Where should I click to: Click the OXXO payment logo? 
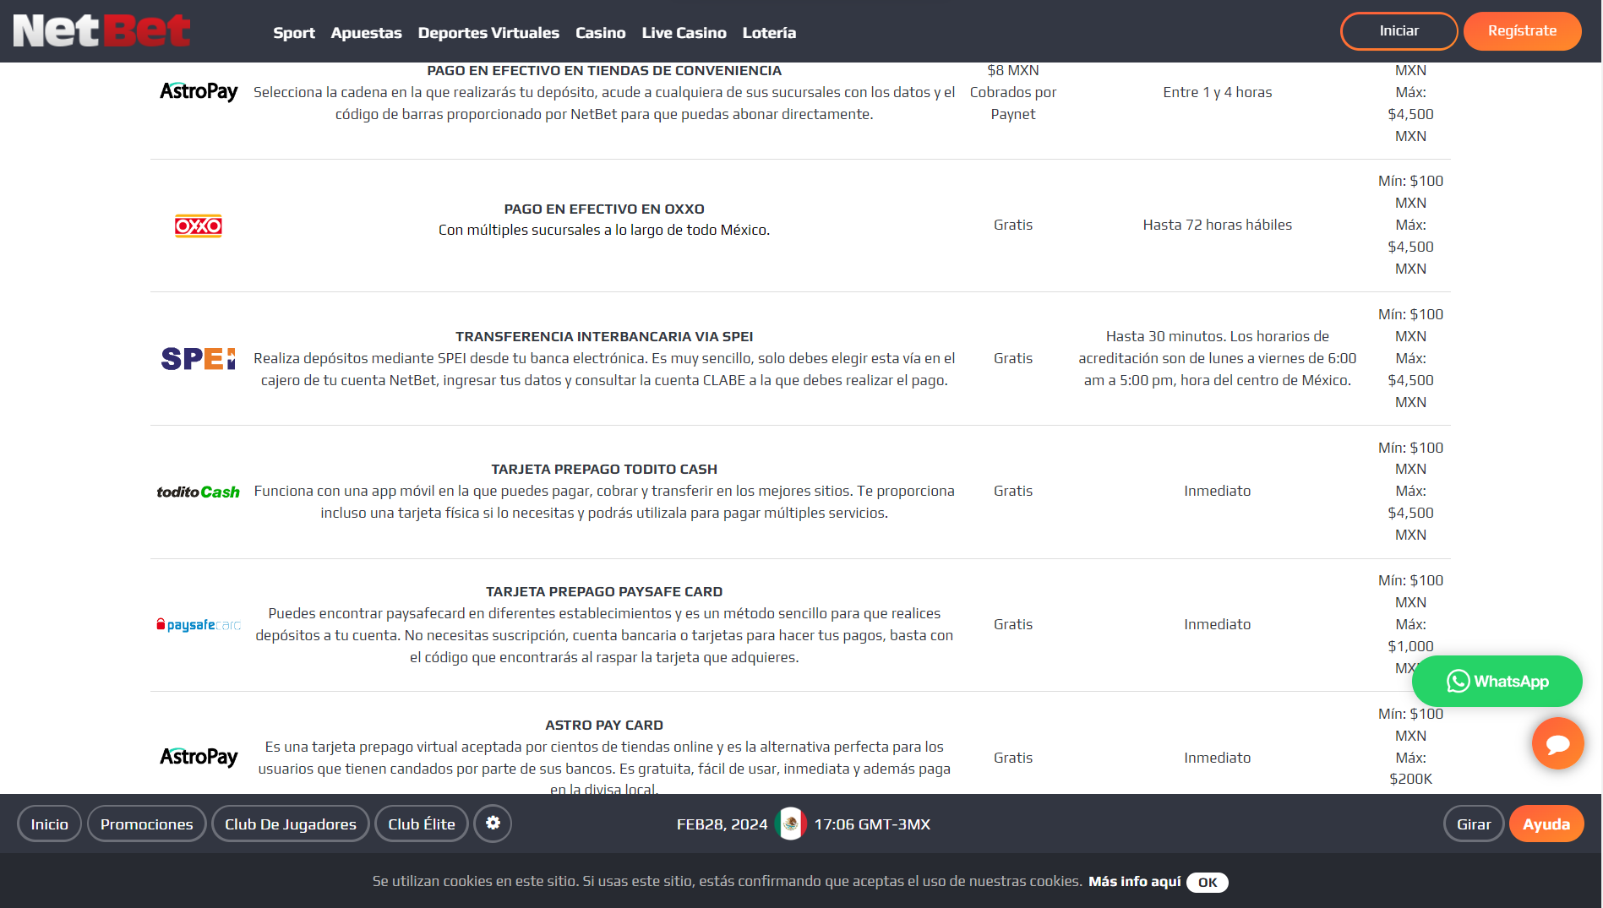(199, 226)
